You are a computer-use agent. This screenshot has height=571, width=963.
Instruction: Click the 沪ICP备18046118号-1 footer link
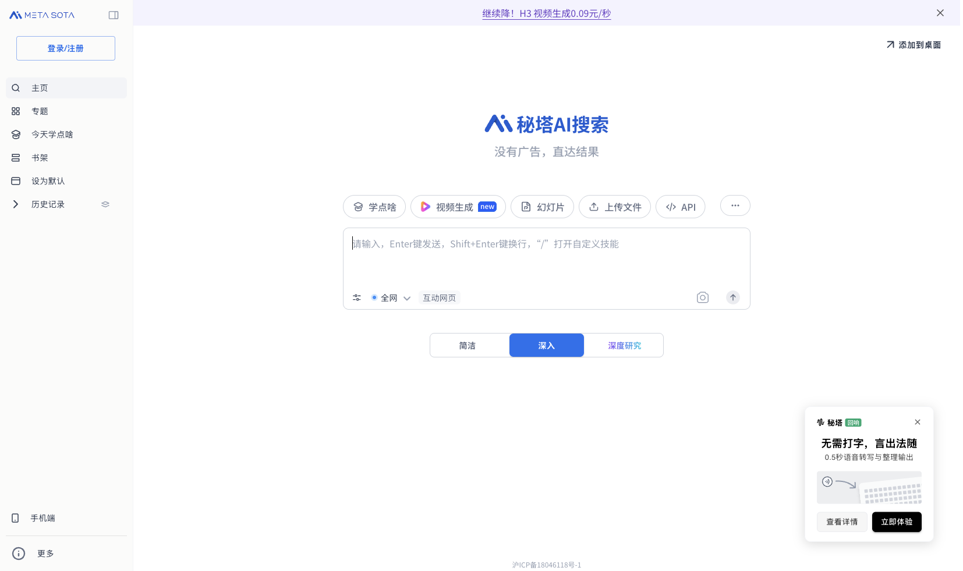pos(547,565)
